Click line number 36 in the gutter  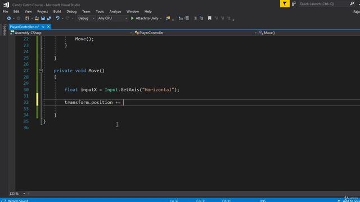click(x=26, y=127)
